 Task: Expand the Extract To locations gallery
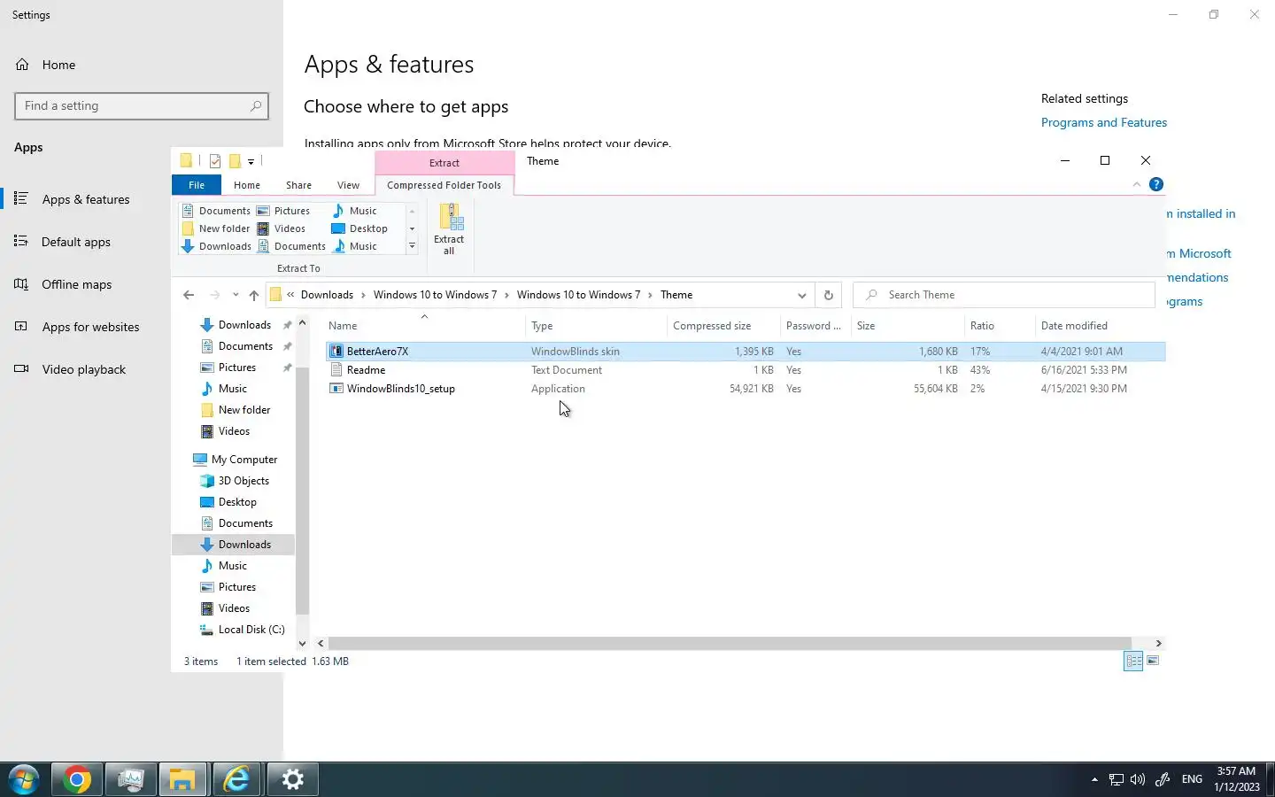pos(412,246)
